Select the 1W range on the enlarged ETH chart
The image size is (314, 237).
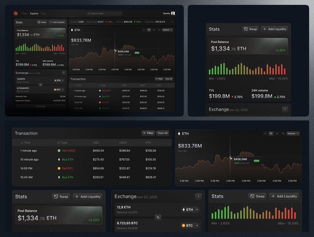pos(277,134)
